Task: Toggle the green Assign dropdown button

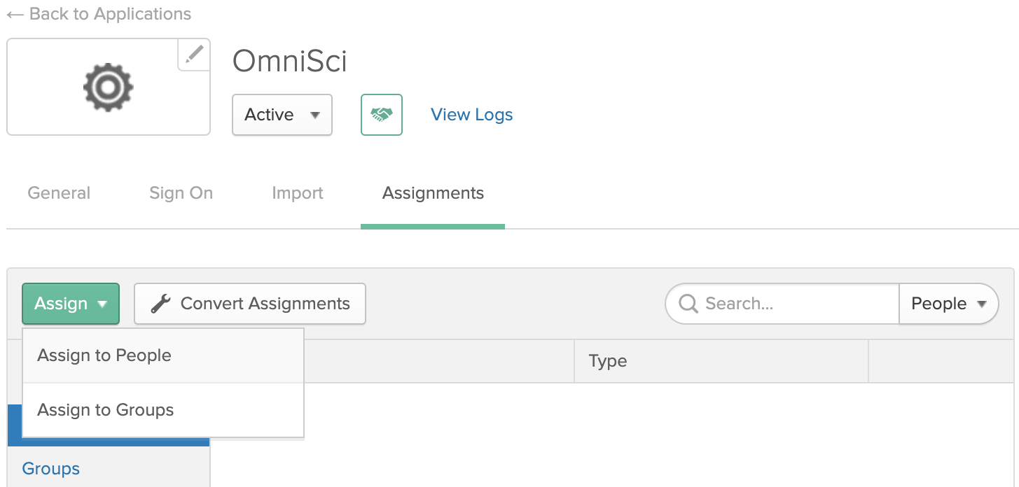Action: click(71, 304)
